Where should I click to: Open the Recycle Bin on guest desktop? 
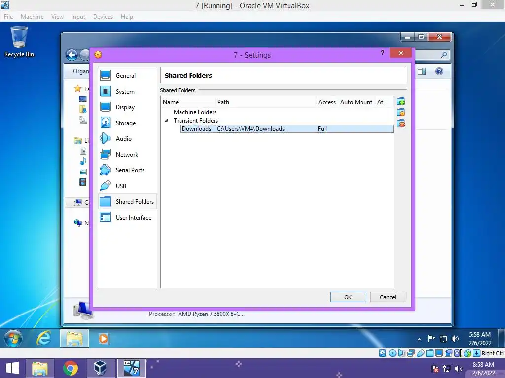pyautogui.click(x=19, y=42)
